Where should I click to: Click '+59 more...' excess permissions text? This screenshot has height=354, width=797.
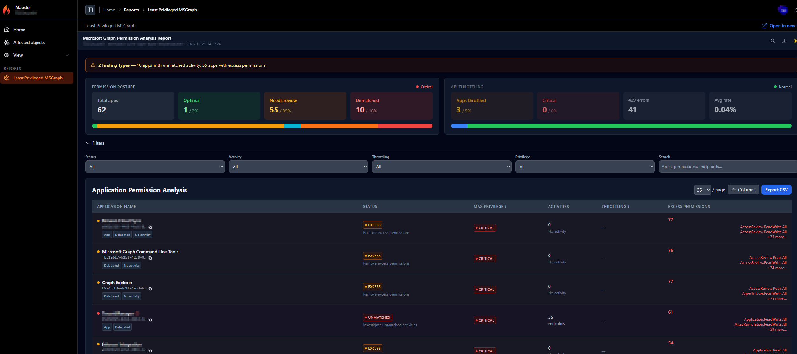click(x=777, y=330)
